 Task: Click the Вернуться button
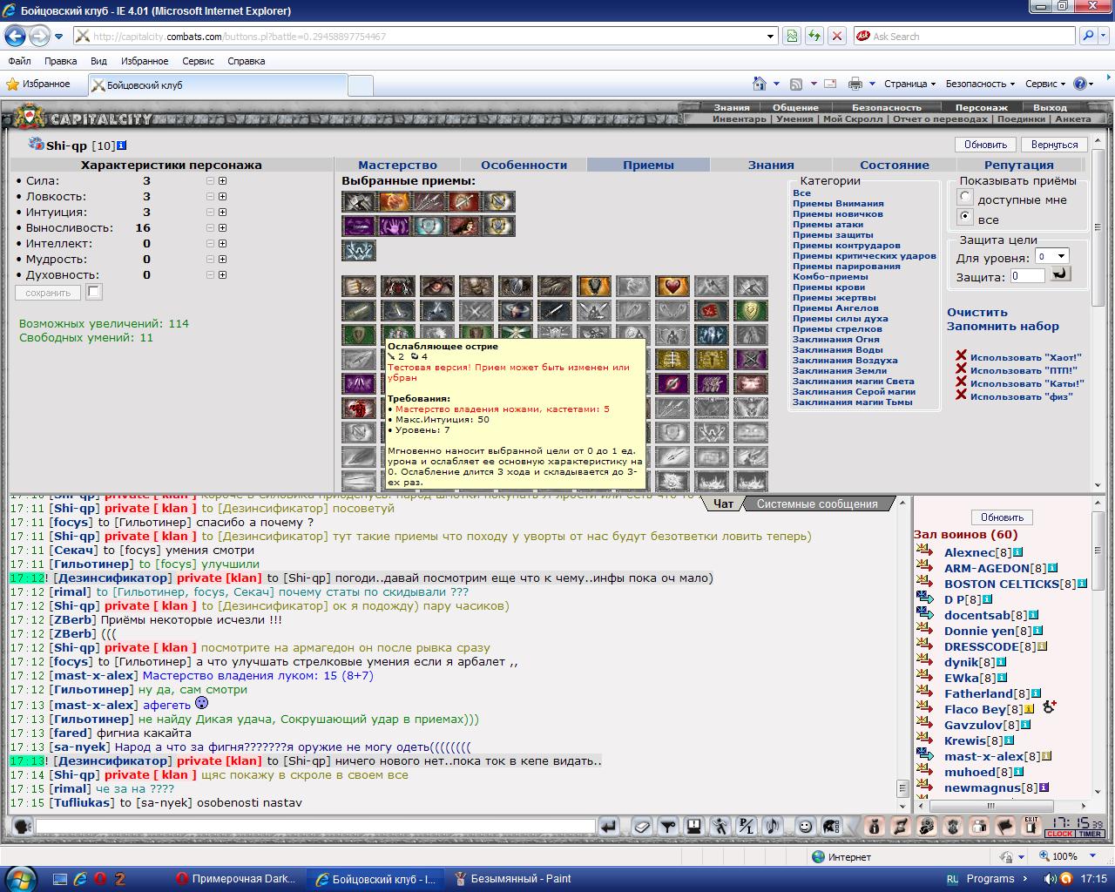[x=1054, y=145]
